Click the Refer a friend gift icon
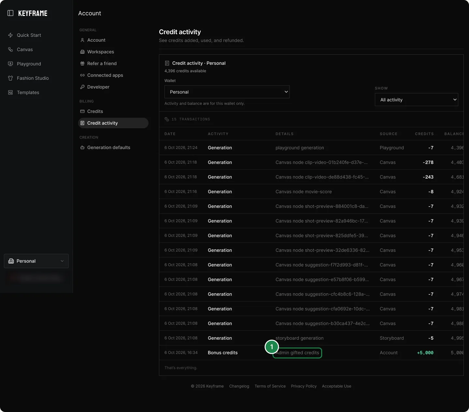This screenshot has width=469, height=412. [x=82, y=63]
